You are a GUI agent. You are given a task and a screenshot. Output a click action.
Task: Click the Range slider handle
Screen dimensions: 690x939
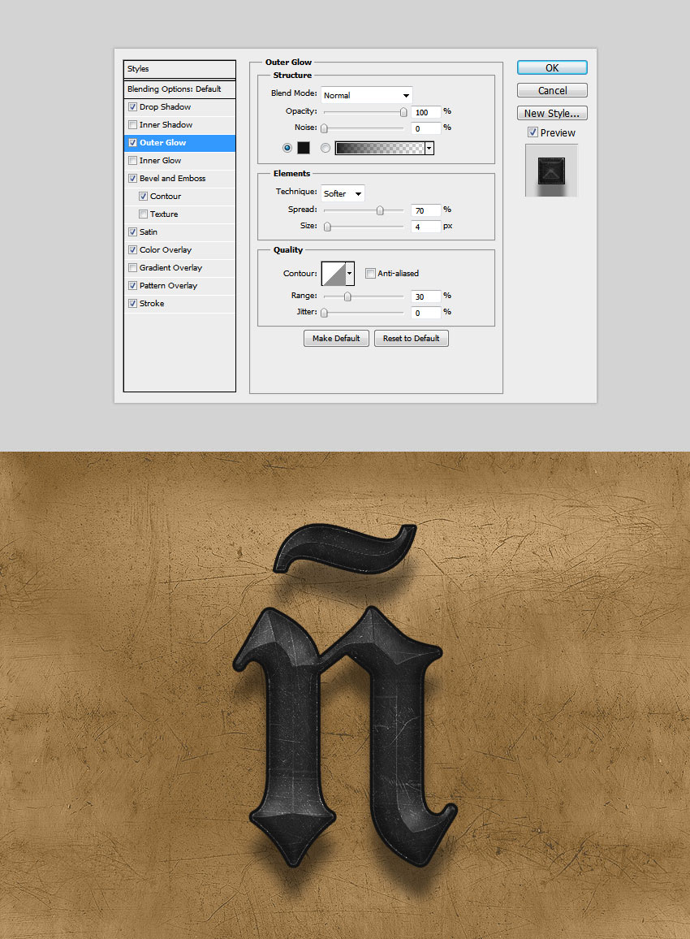[347, 296]
